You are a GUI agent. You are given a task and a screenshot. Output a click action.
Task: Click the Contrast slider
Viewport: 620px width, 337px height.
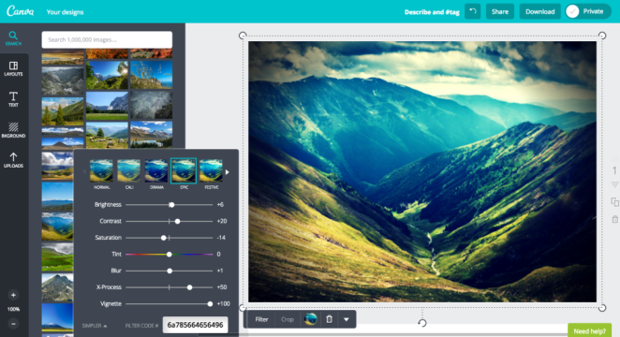pos(170,221)
